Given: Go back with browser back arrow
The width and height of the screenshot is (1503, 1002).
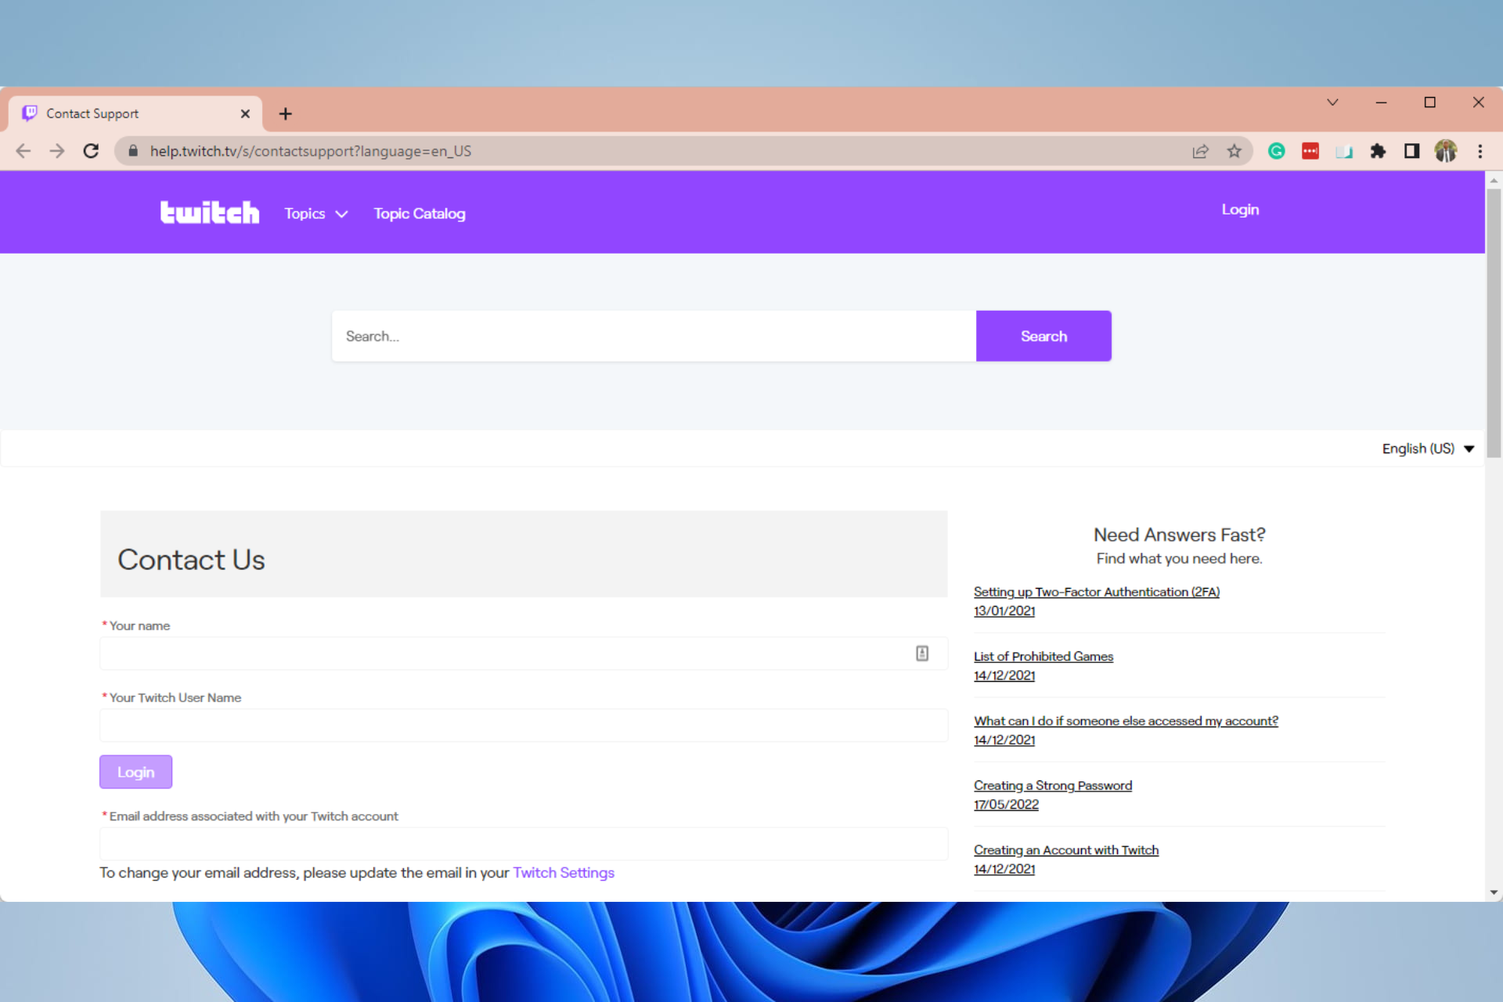Looking at the screenshot, I should pos(23,151).
